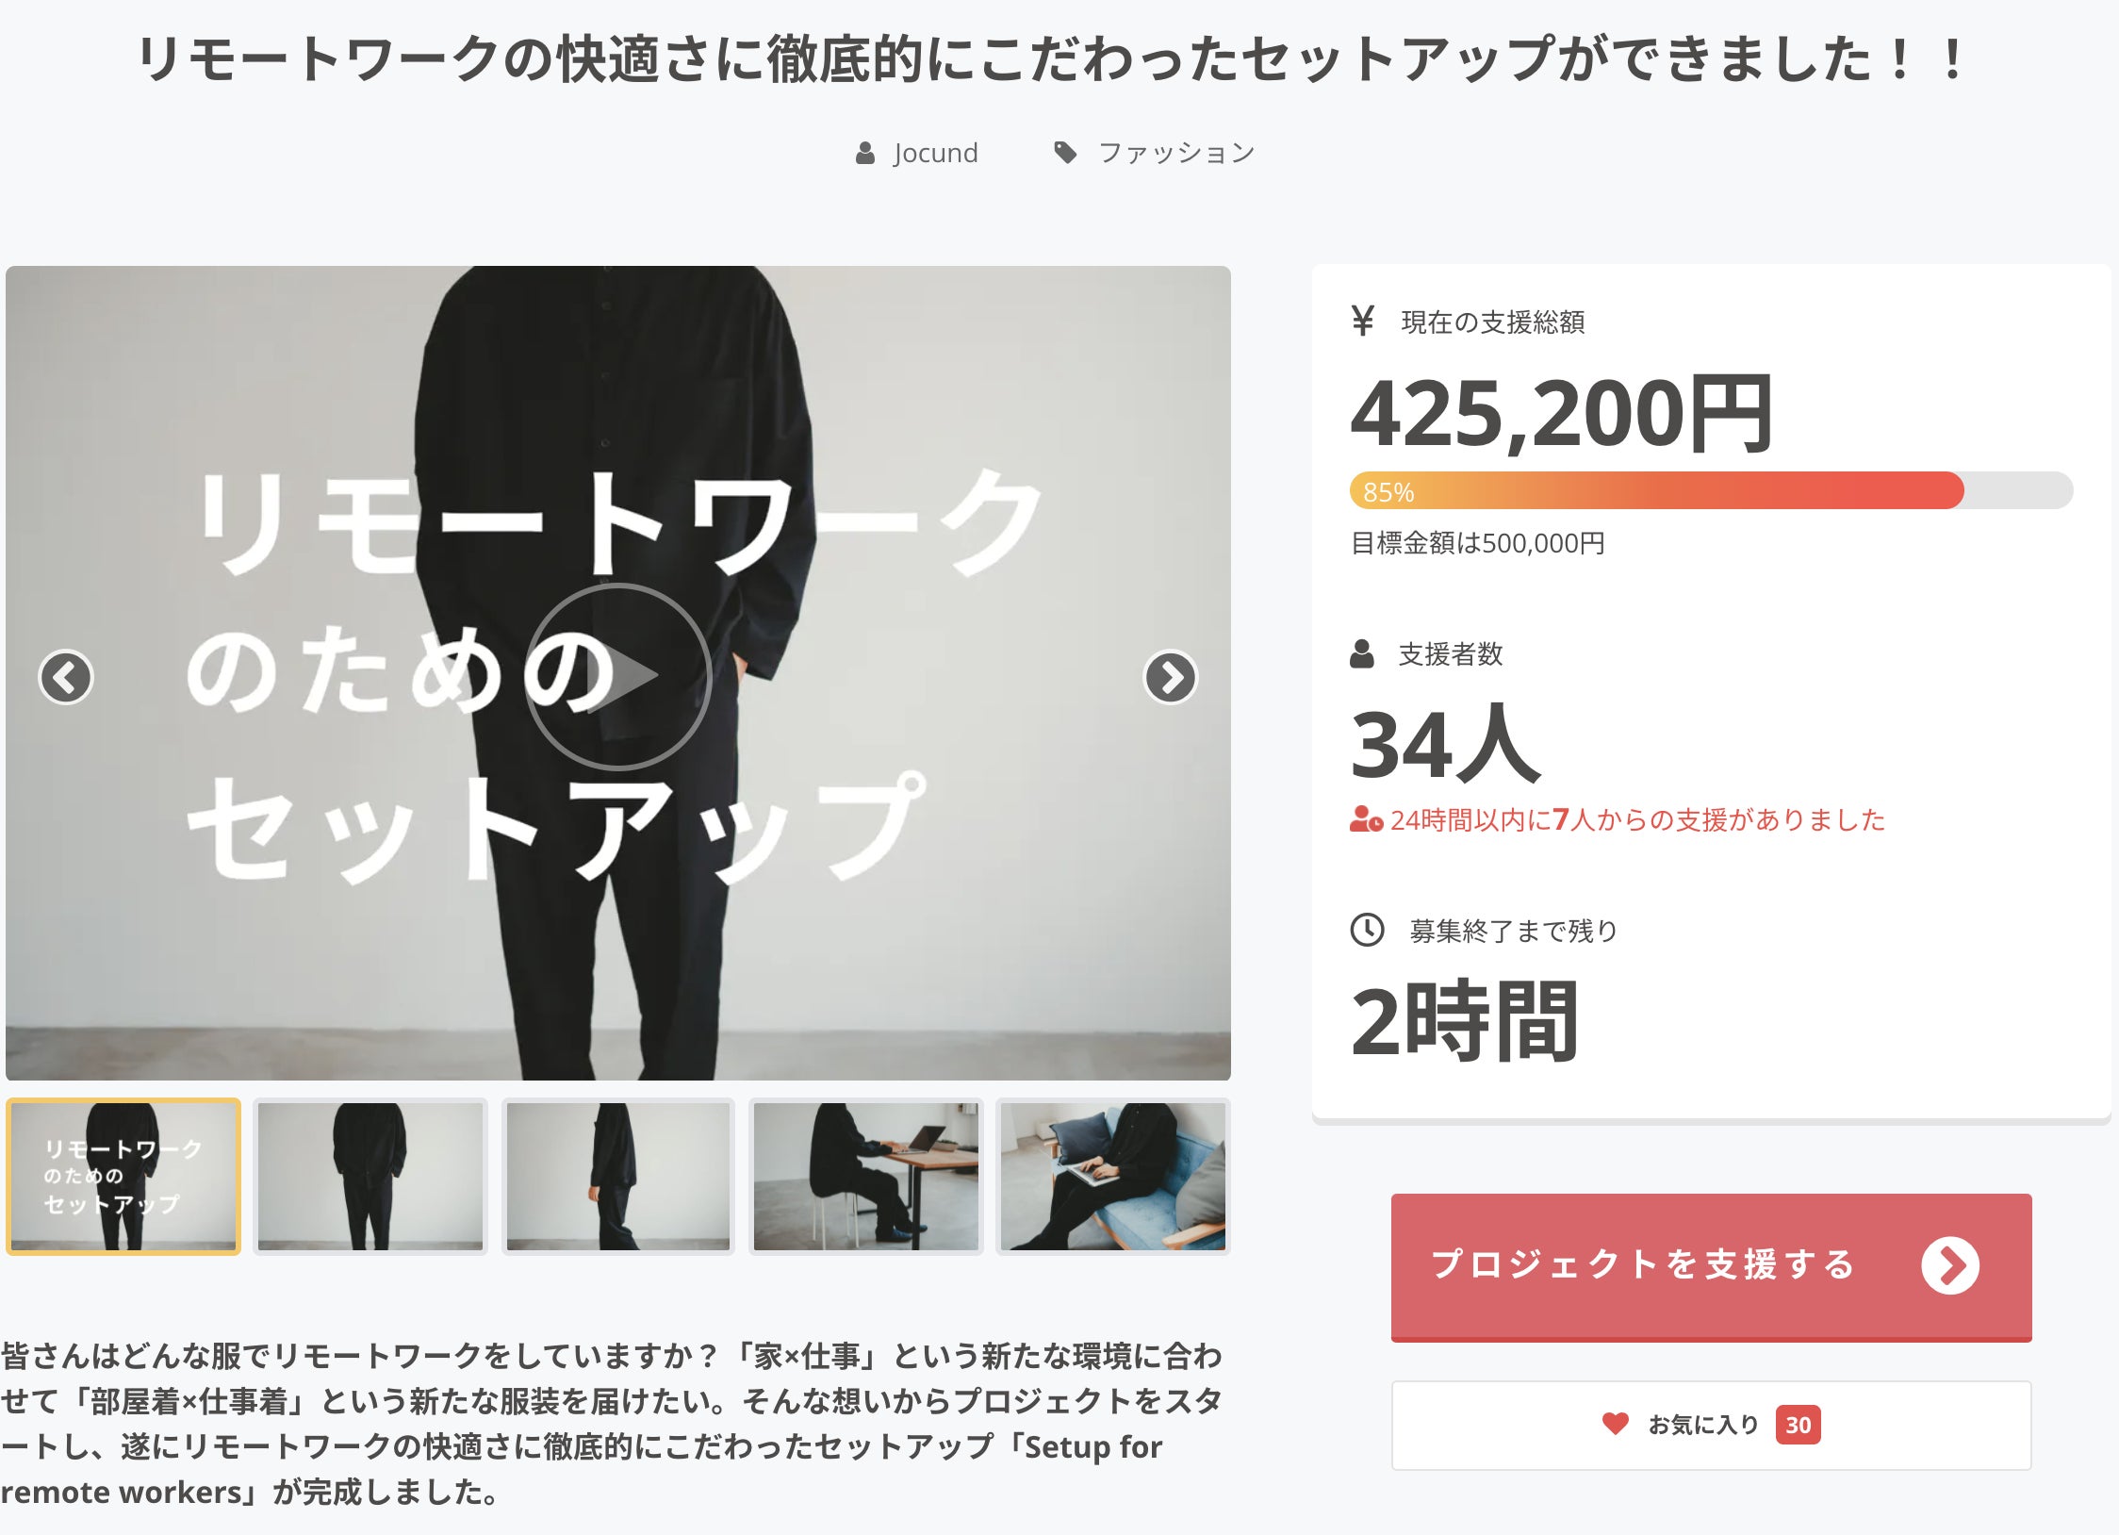Viewport: 2119px width, 1535px height.
Task: Open the Jocund owner profile link
Action: pyautogui.click(x=935, y=153)
